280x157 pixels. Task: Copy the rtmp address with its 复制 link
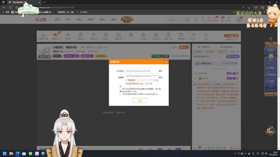tap(161, 71)
